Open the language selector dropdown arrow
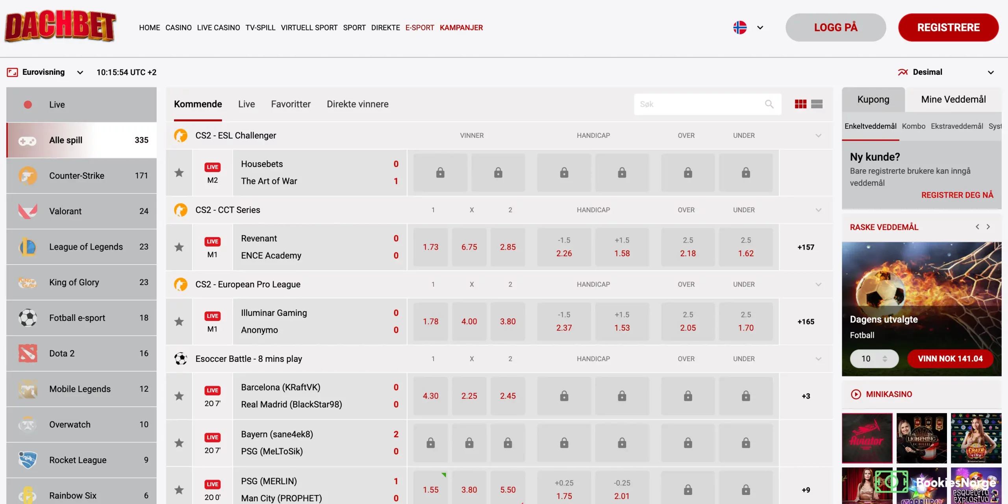1008x504 pixels. pyautogui.click(x=760, y=28)
